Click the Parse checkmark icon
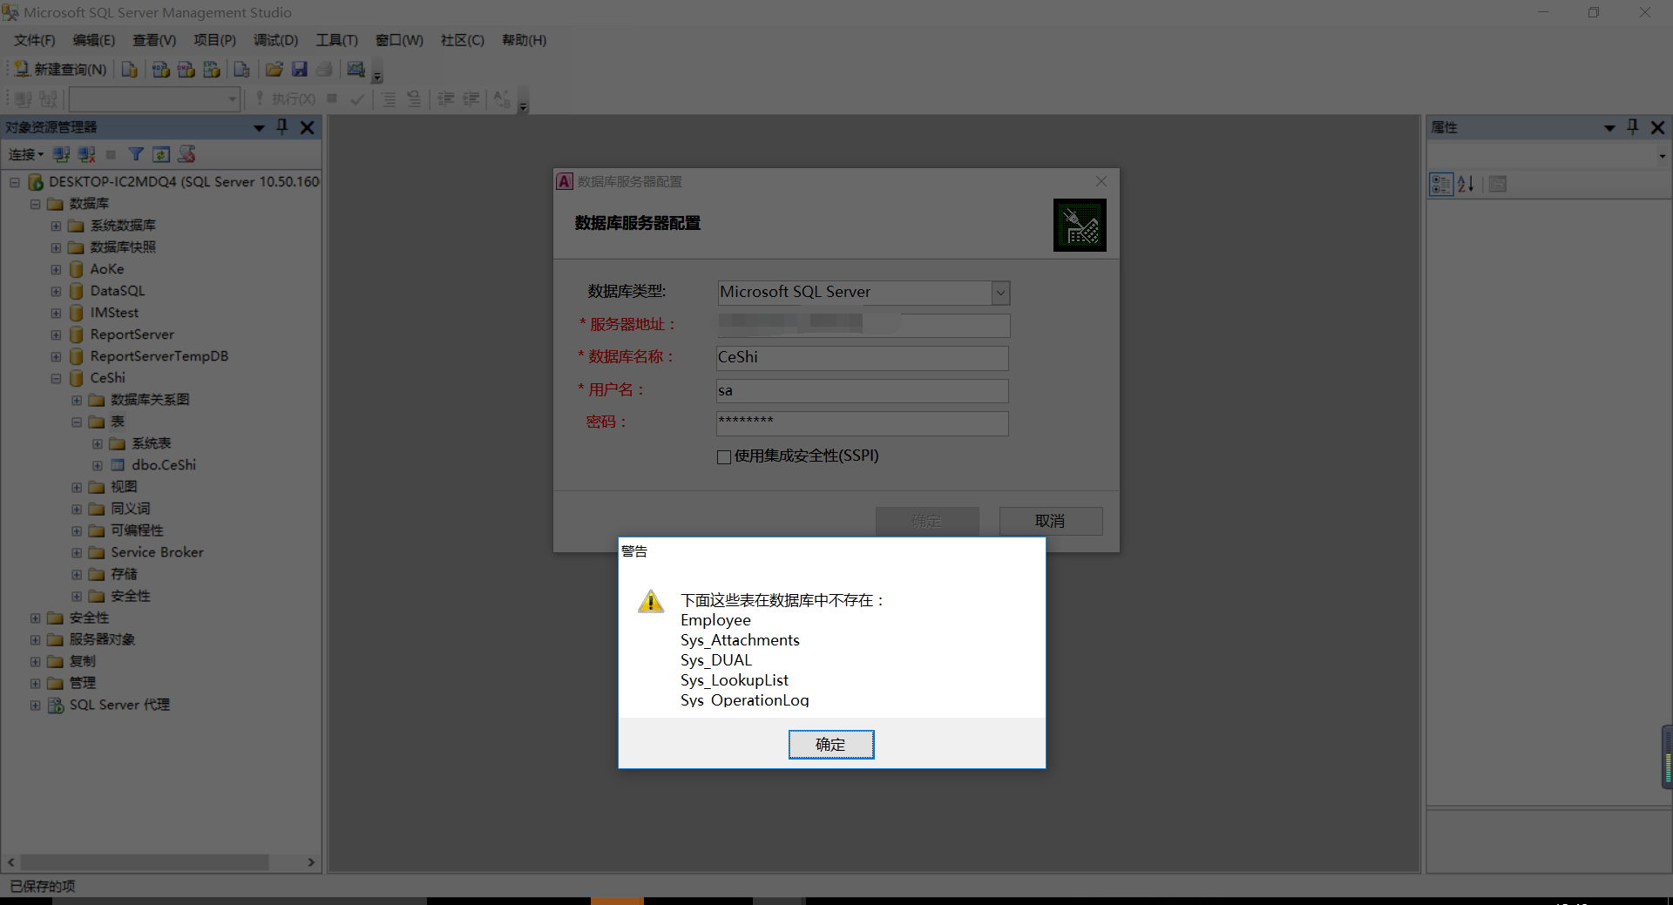 tap(357, 99)
